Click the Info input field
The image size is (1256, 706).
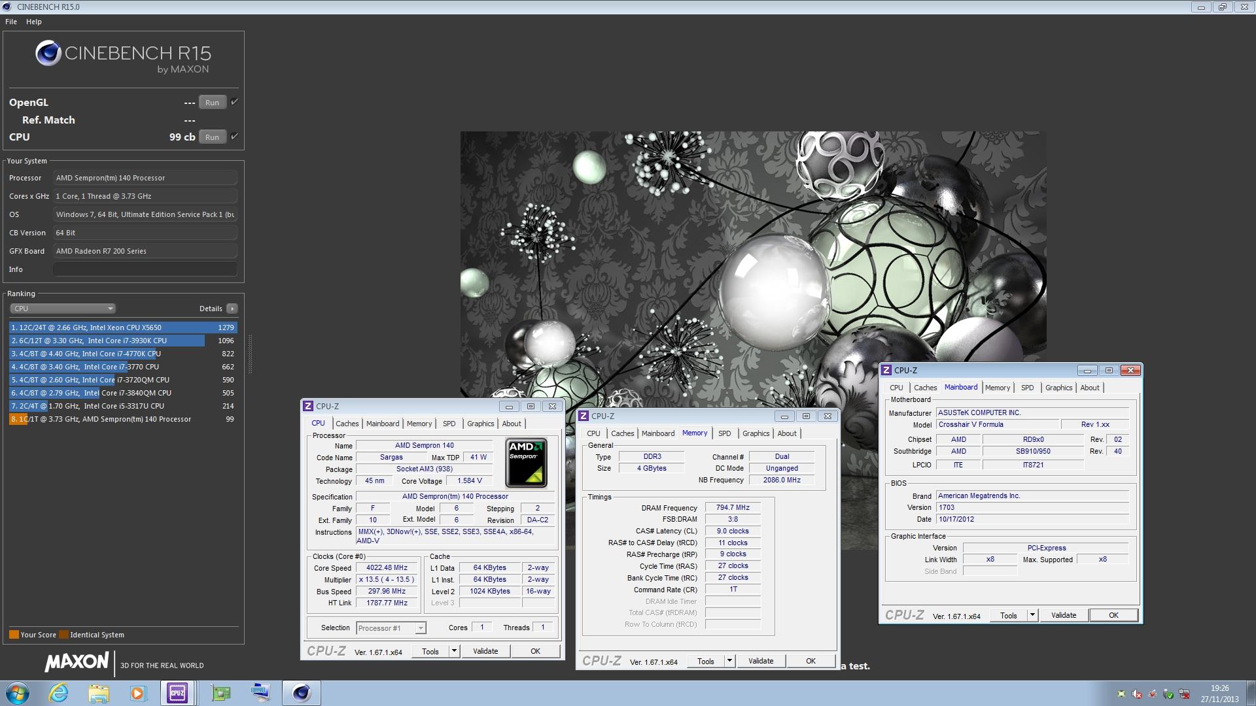(x=145, y=269)
